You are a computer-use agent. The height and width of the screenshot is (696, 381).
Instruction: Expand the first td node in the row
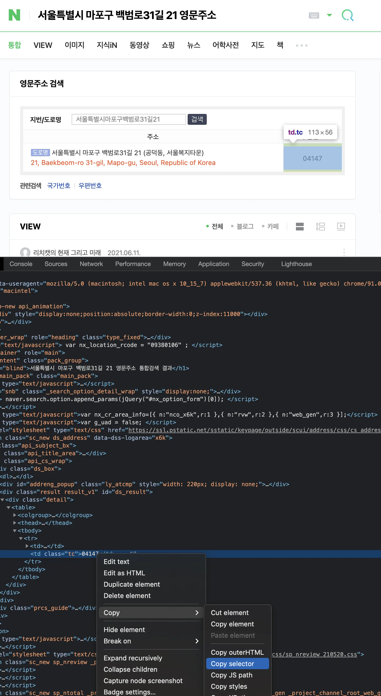[27, 546]
